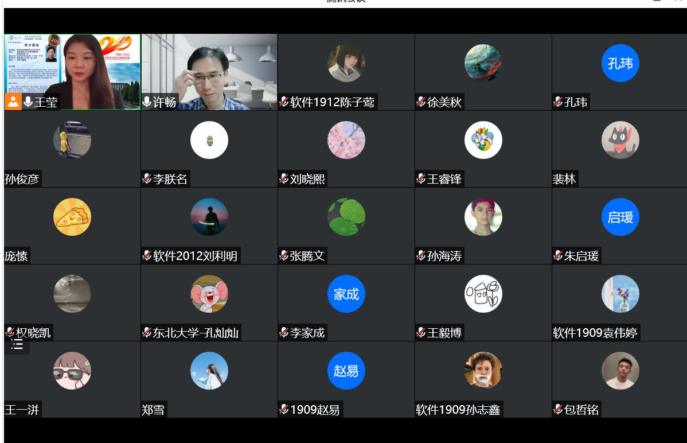Viewport: 687px width, 443px height.
Task: Click the muted mic icon next to 1909赵易
Action: 284,410
